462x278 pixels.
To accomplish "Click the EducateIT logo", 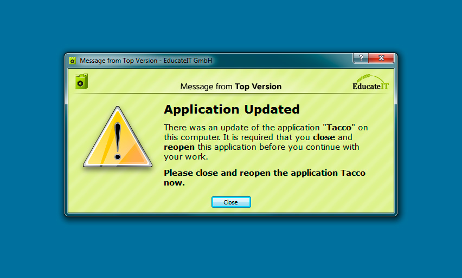I will click(x=371, y=85).
